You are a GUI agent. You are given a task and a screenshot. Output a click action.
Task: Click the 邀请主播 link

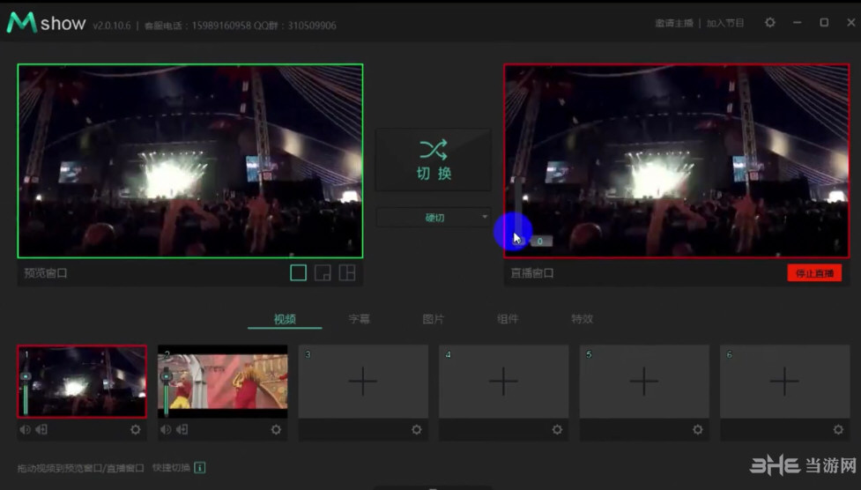coord(673,23)
